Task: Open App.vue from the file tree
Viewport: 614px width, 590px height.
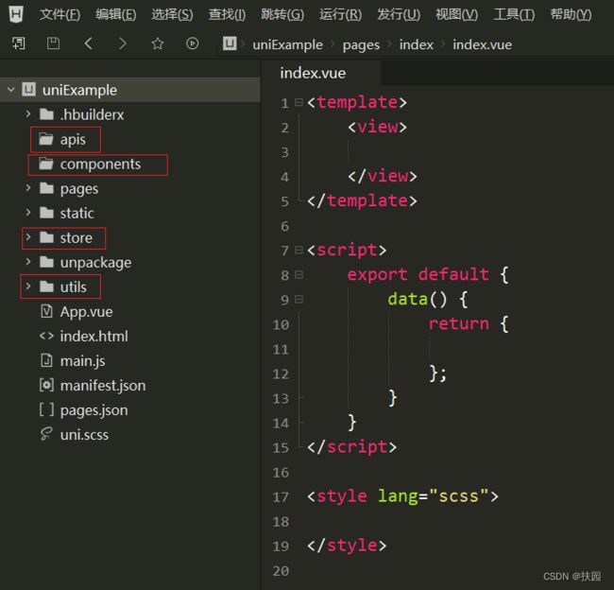Action: [x=87, y=312]
